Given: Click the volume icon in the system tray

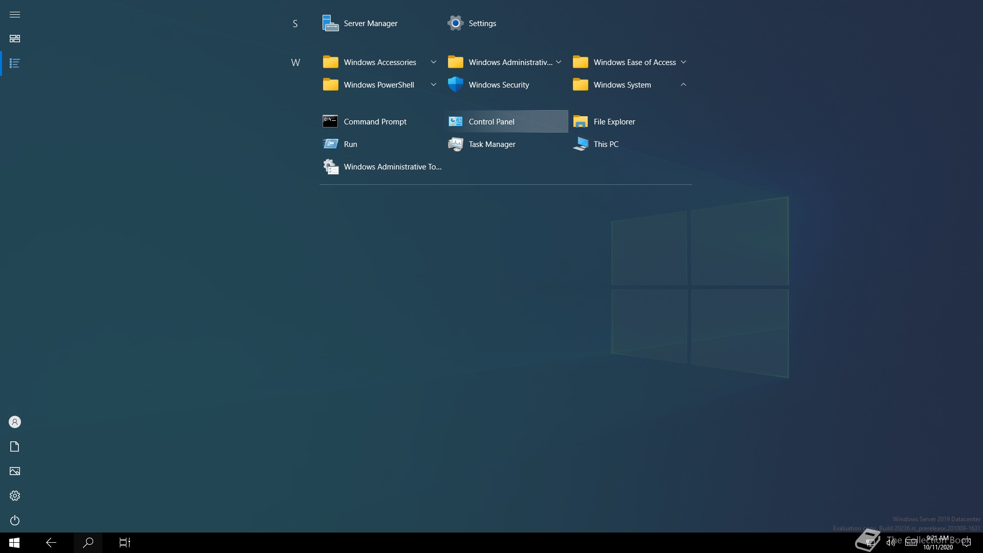Looking at the screenshot, I should (891, 543).
